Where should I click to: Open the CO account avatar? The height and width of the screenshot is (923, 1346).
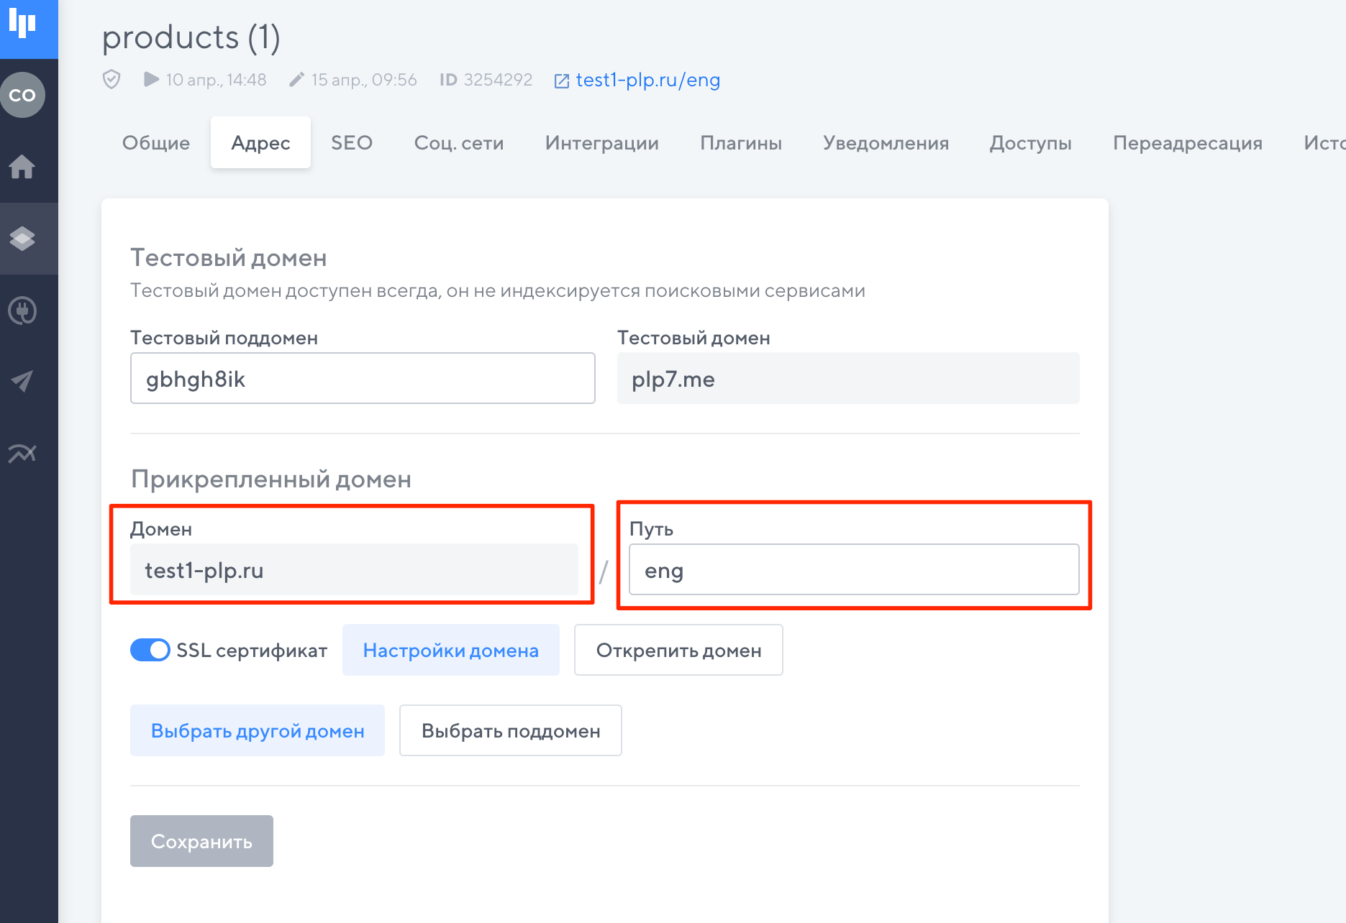[22, 95]
